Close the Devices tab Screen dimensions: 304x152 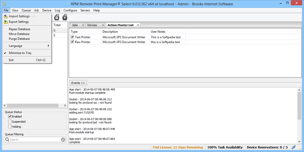click(x=103, y=25)
